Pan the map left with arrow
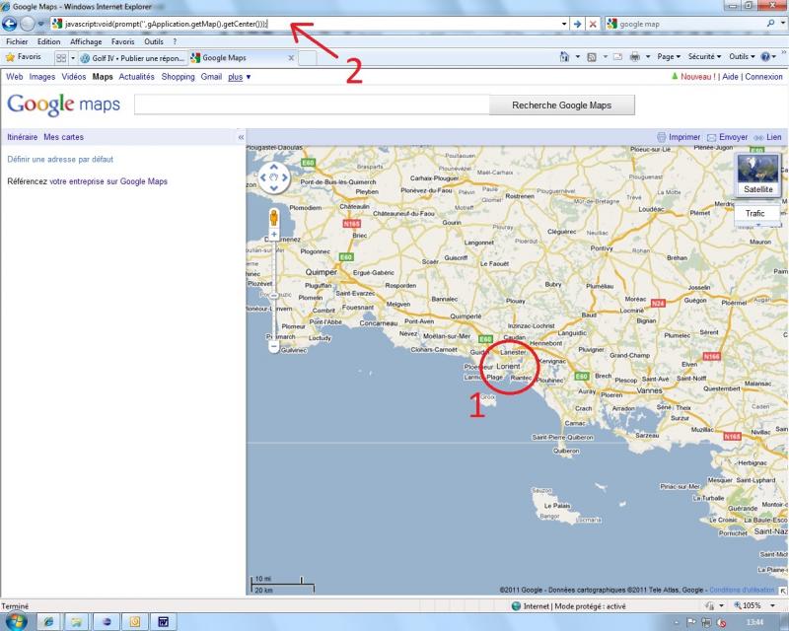This screenshot has width=789, height=631. (x=263, y=177)
